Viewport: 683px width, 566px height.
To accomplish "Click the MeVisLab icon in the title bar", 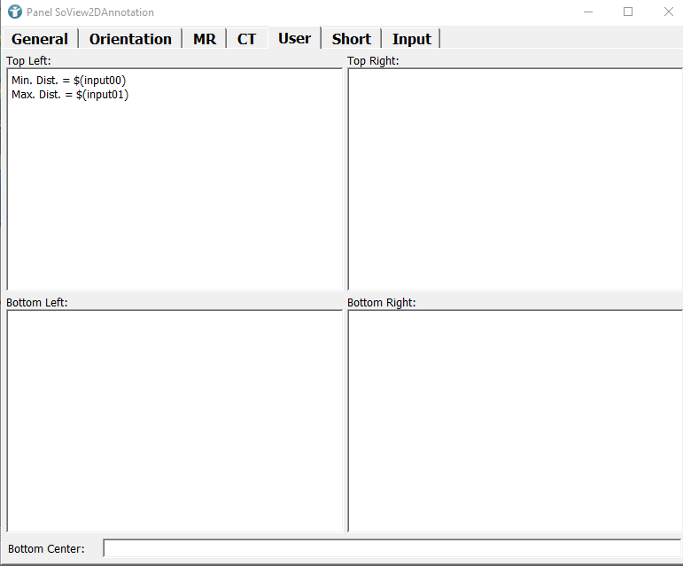I will [14, 12].
